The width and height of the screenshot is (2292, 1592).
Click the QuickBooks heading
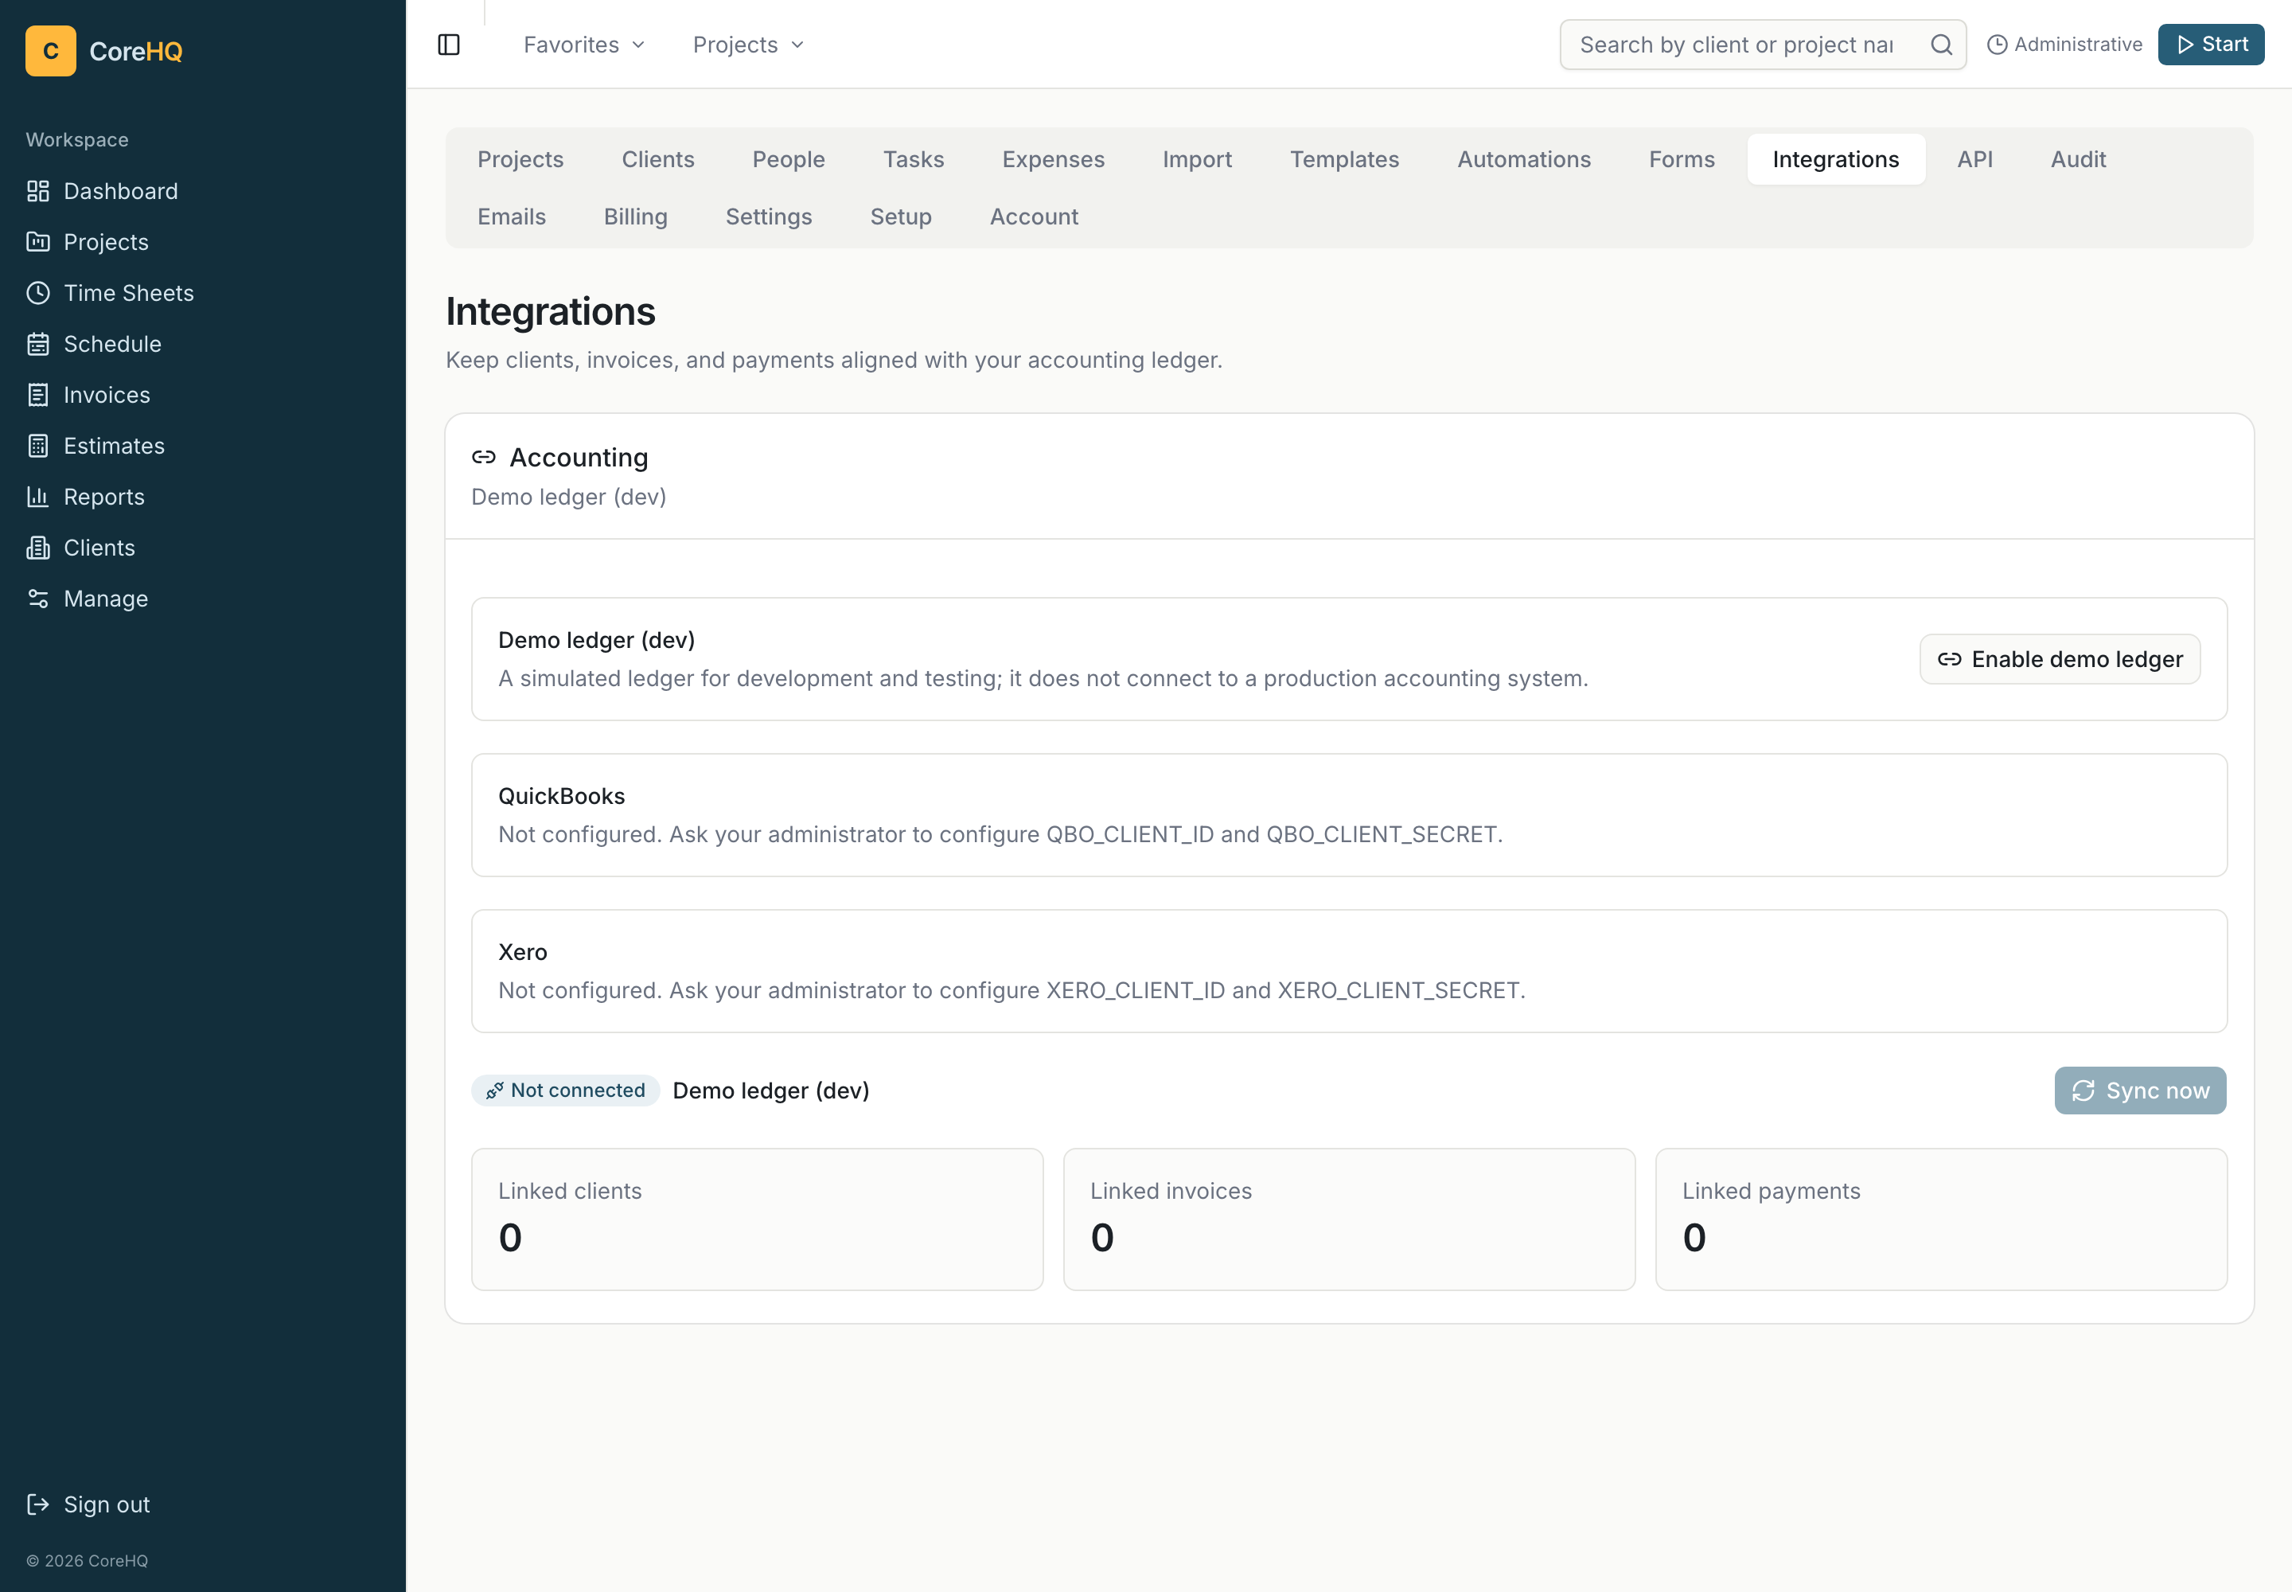562,796
